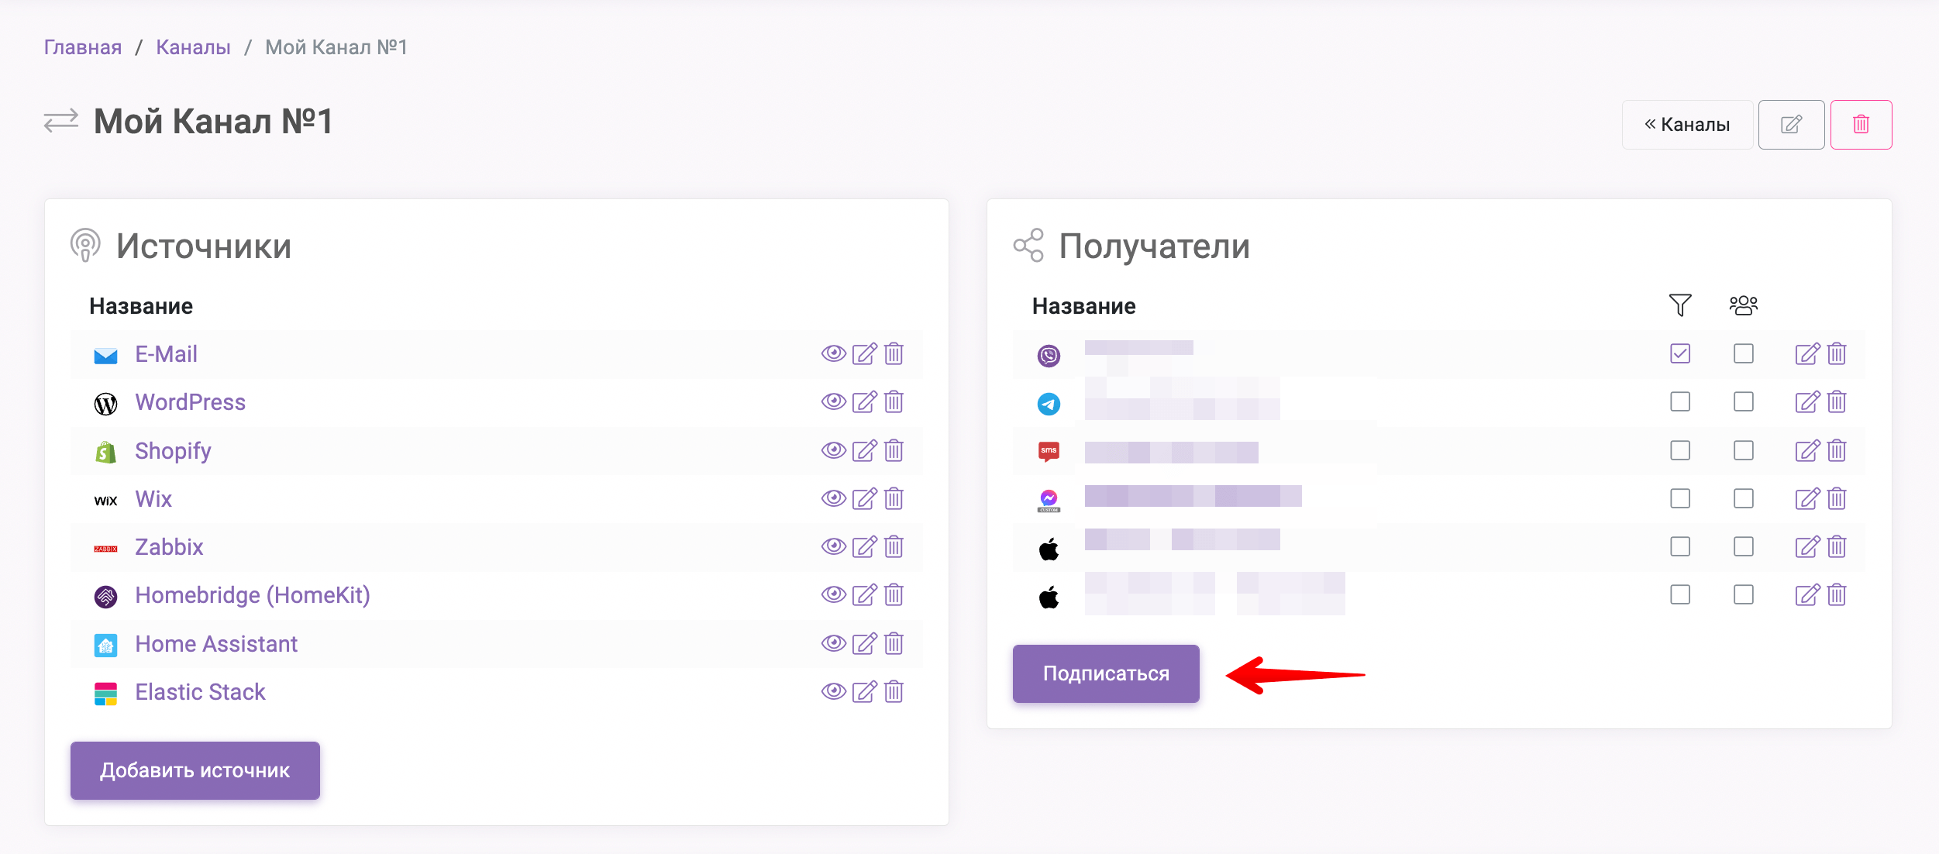Edit the Shopify source
Viewport: 1939px width, 854px height.
(x=864, y=450)
